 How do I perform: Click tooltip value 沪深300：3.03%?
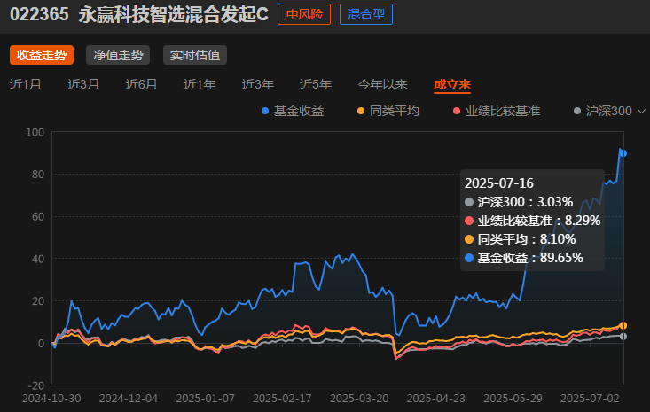519,202
